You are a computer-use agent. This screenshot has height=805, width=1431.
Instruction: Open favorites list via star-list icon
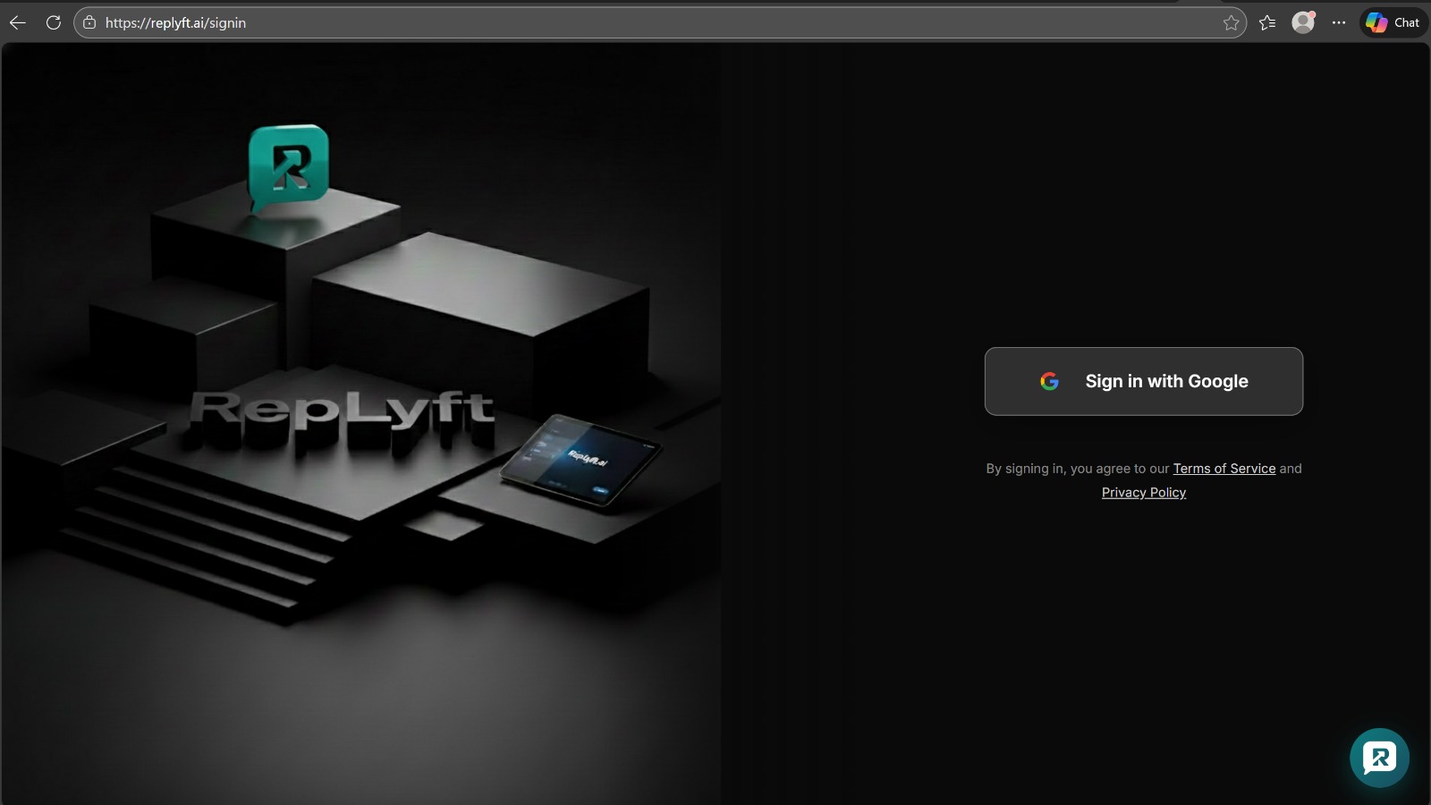pyautogui.click(x=1267, y=22)
